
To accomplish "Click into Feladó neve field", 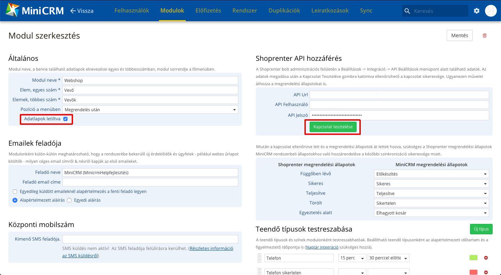I will [150, 172].
